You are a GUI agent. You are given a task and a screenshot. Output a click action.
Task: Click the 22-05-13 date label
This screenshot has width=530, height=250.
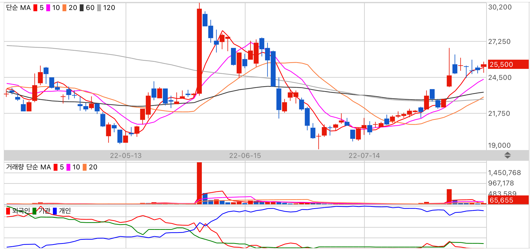coord(126,156)
